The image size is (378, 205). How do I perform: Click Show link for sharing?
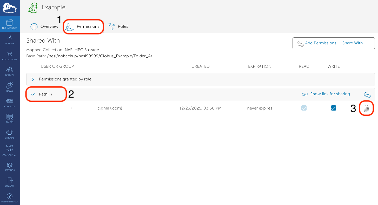(326, 94)
